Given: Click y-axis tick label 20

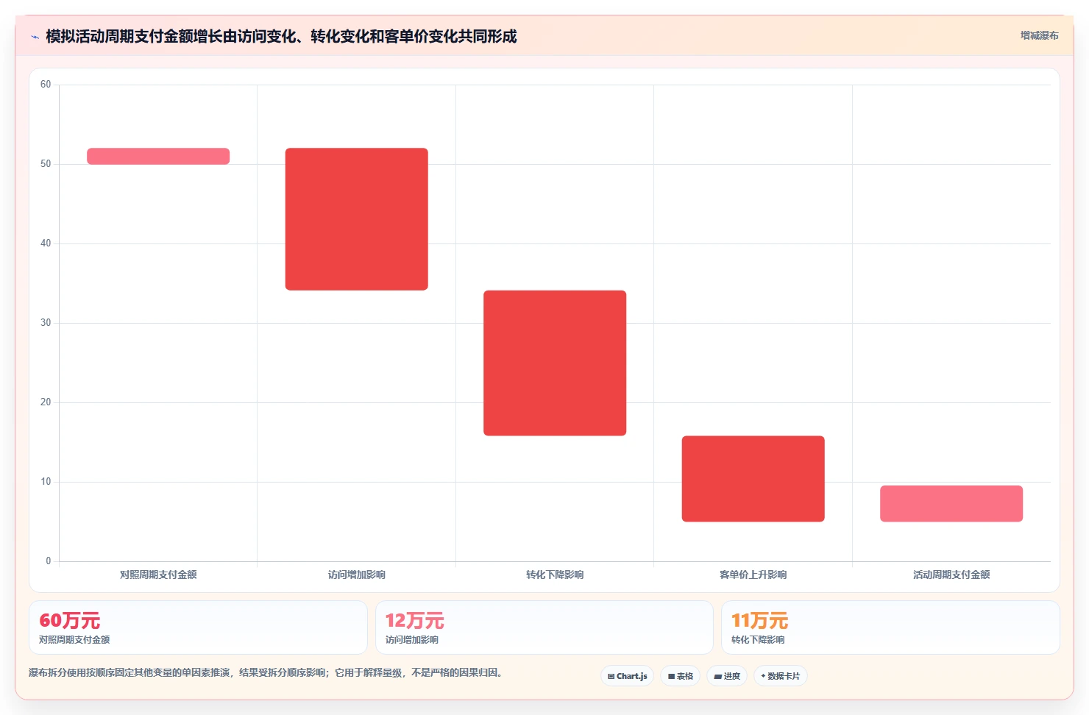Looking at the screenshot, I should (x=46, y=402).
